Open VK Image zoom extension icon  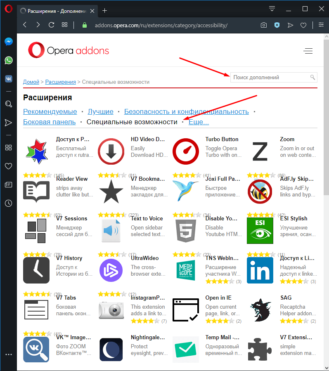(36, 350)
